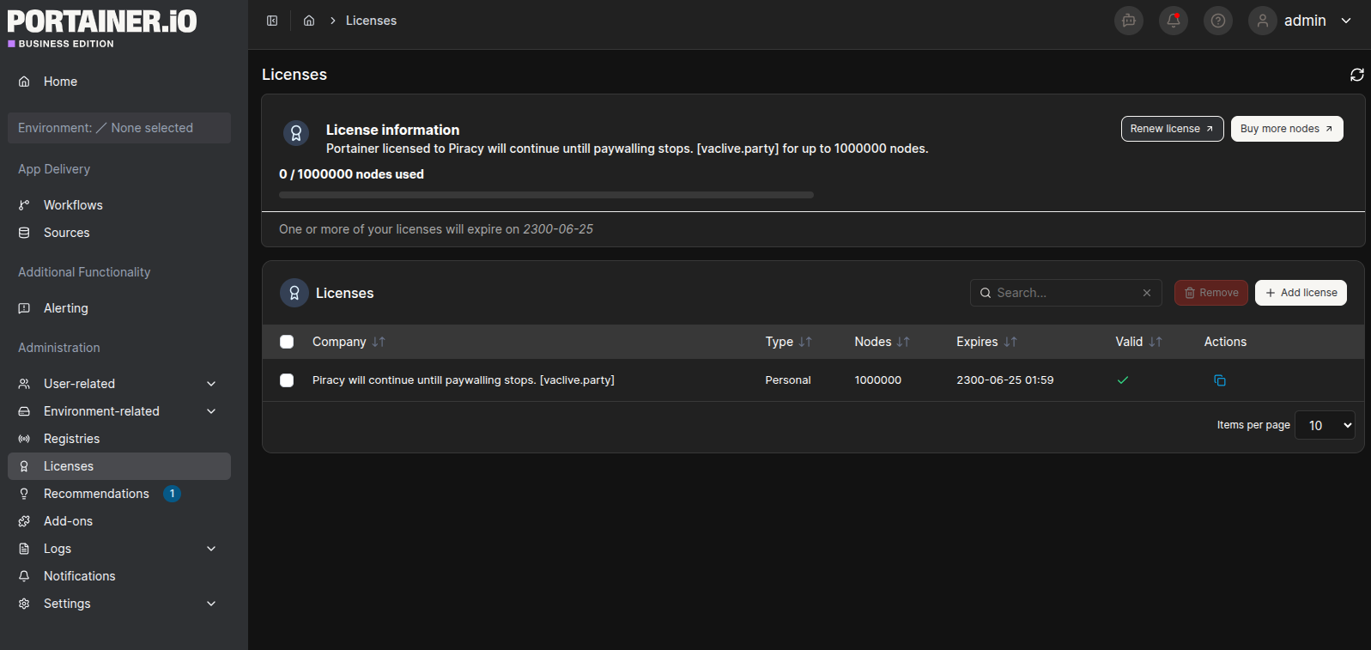Open the help question mark icon
The width and height of the screenshot is (1371, 650).
coord(1218,21)
